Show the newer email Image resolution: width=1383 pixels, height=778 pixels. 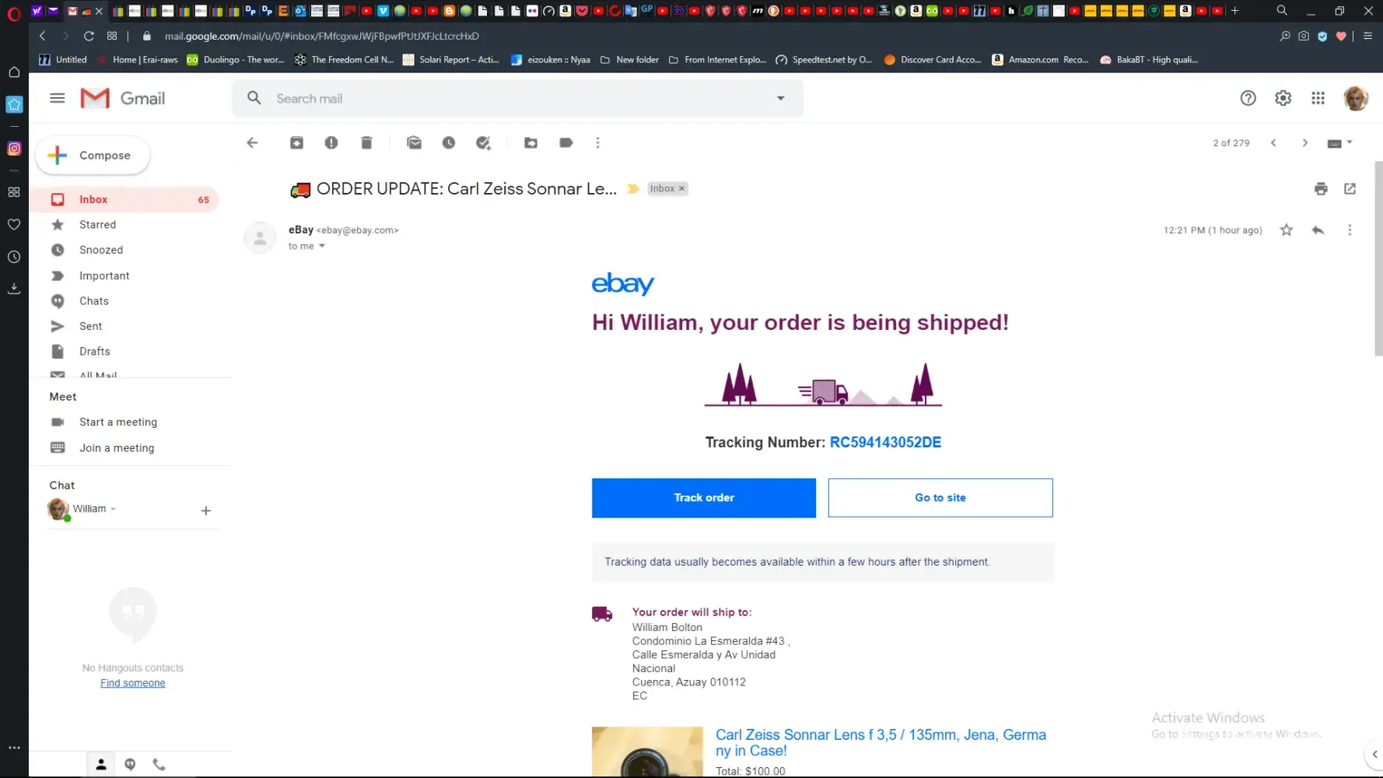(1273, 142)
